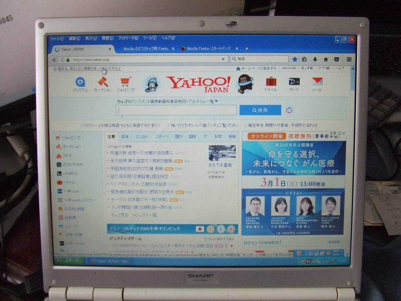Screen dimensions: 401x301
Task: Go to the Firefox Home icon
Action: [x=326, y=60]
